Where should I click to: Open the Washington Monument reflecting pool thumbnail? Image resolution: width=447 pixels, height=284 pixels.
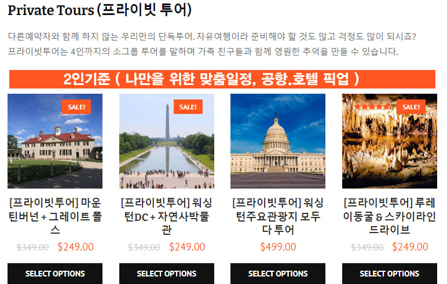(167, 141)
